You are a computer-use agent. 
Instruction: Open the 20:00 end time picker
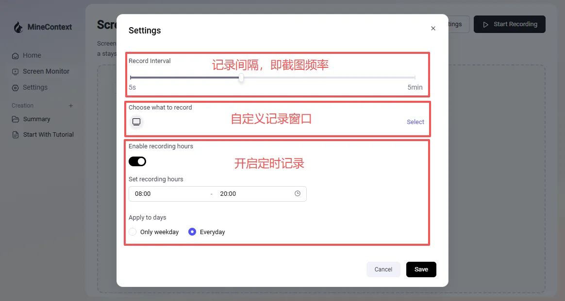tap(228, 193)
